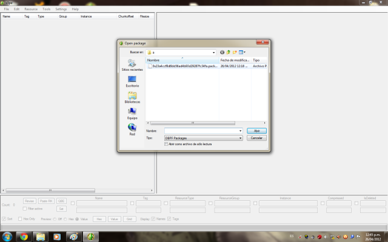This screenshot has width=388, height=242.
Task: Open the Tools menu in s3pe
Action: (47, 9)
